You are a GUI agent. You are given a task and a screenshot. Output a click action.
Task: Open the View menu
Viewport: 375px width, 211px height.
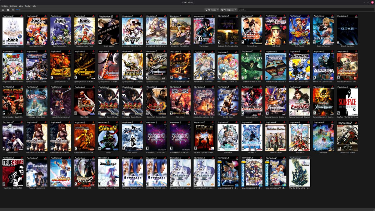[21, 6]
